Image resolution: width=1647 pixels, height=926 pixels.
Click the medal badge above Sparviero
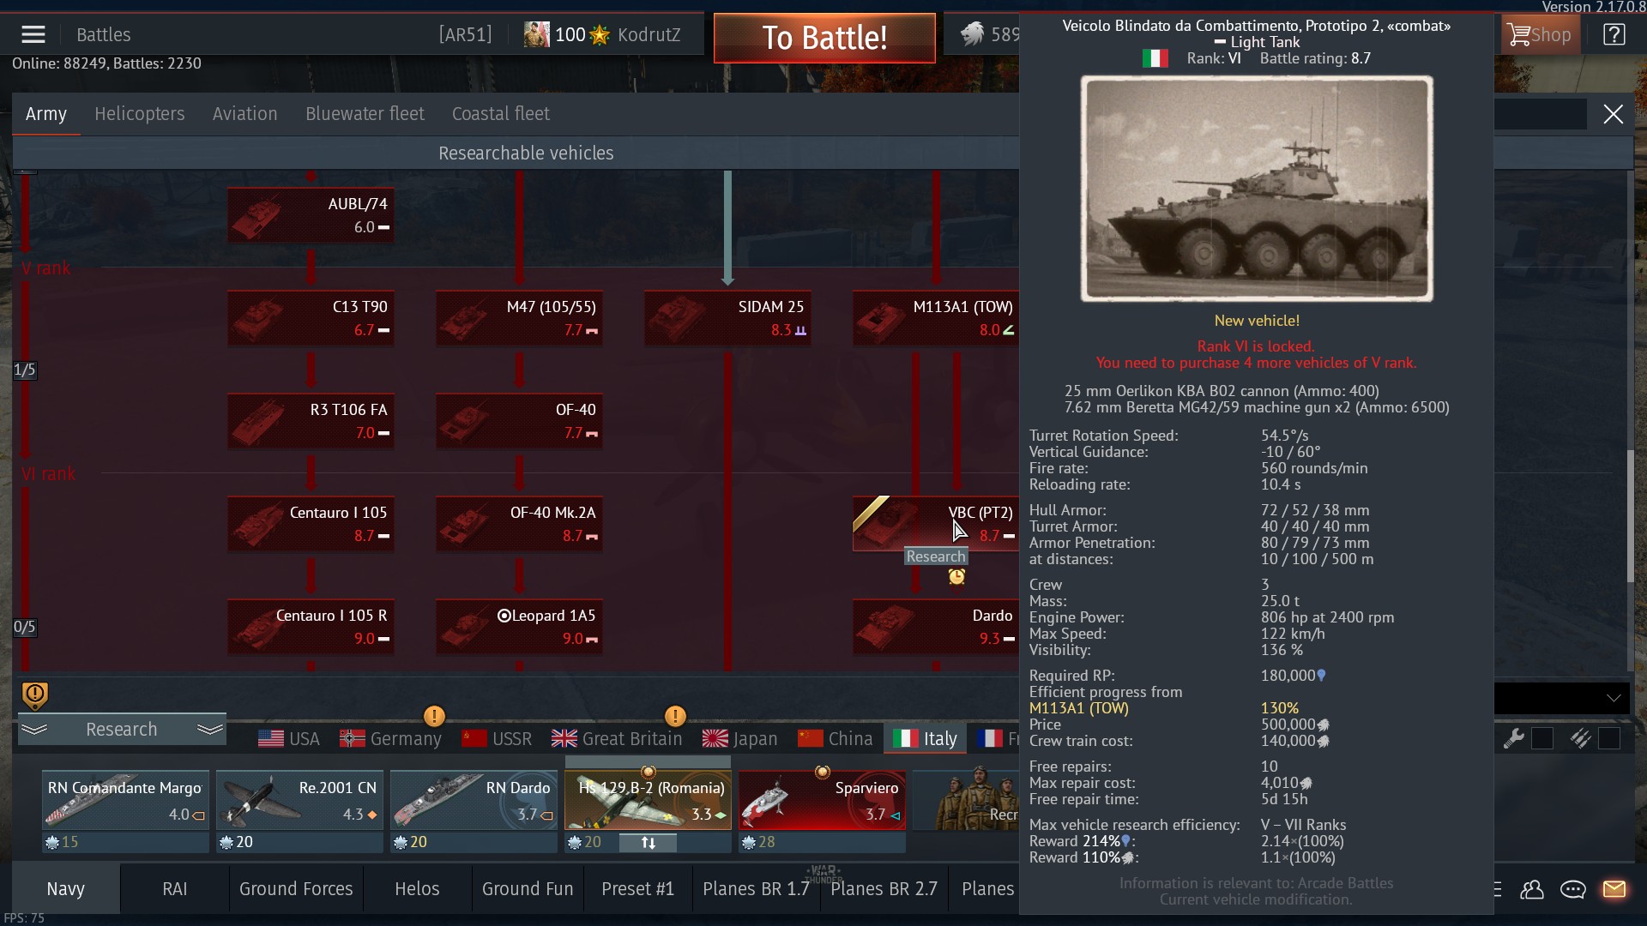[822, 773]
